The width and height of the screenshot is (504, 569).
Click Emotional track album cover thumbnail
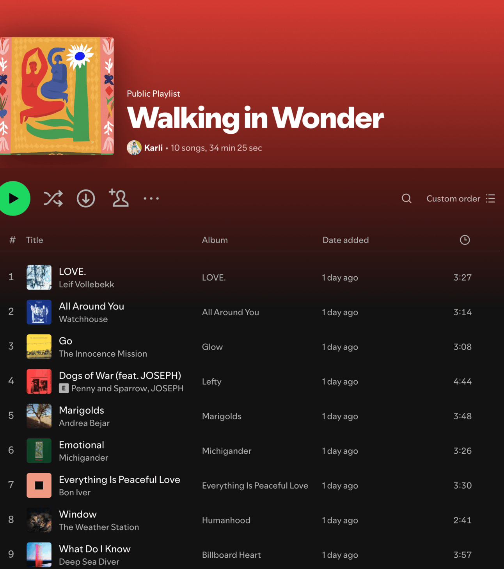tap(39, 451)
